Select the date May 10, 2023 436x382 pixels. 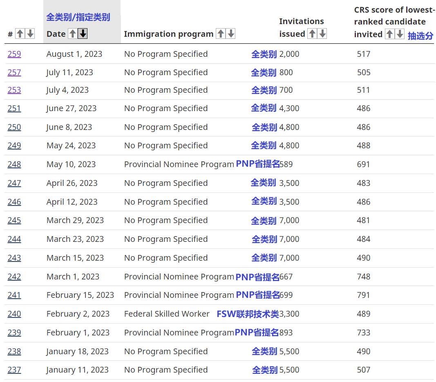[71, 165]
